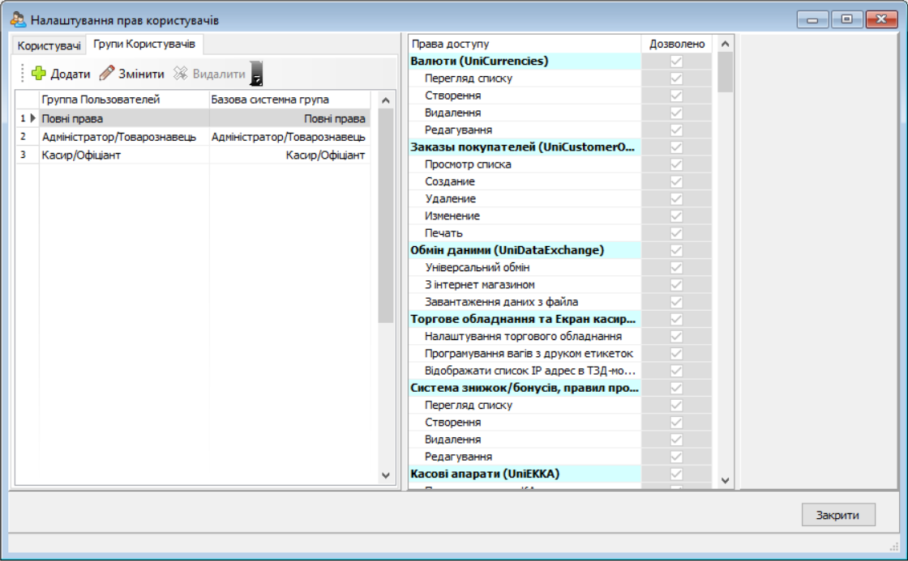Click down arrow of the access rights scrollbar
908x561 pixels.
pos(725,480)
